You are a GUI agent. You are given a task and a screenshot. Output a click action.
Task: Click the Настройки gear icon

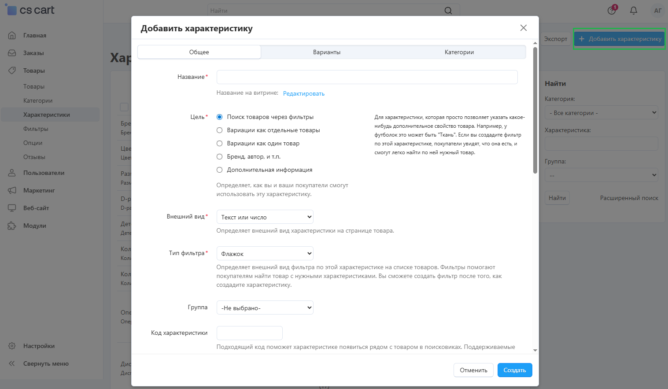click(x=12, y=346)
